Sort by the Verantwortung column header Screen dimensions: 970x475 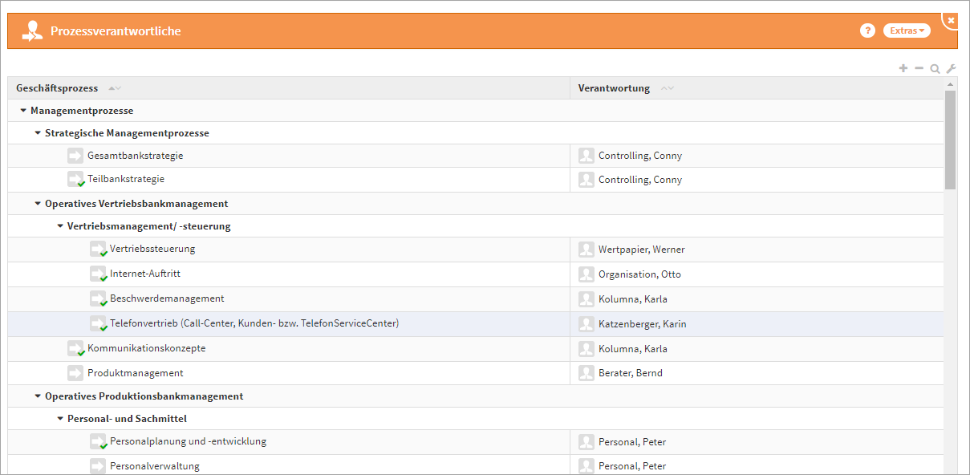[x=614, y=88]
